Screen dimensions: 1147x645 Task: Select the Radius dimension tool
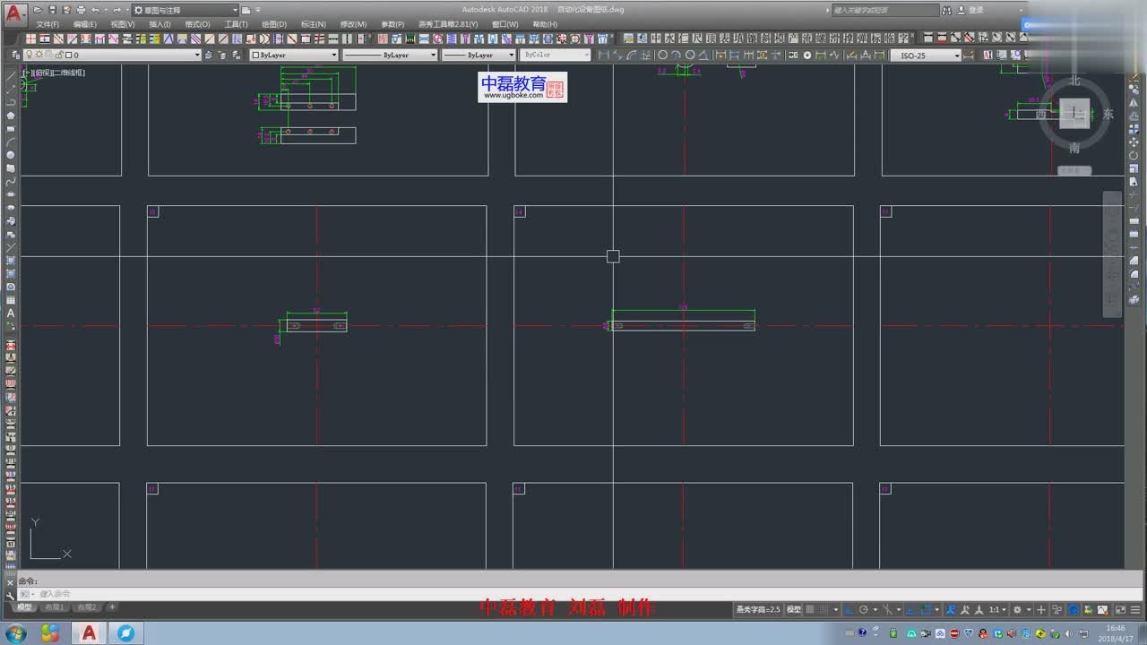tap(662, 55)
